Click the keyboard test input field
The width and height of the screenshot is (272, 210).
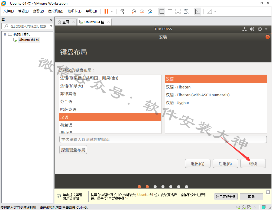[163, 139]
